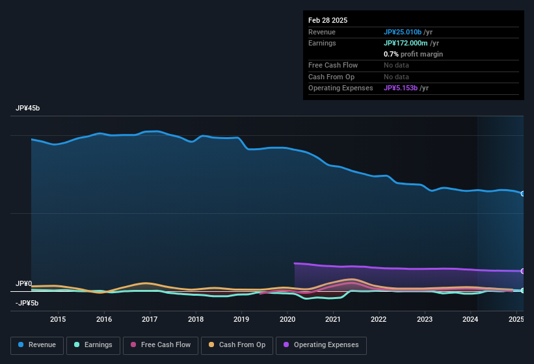Image resolution: width=534 pixels, height=364 pixels.
Task: Click the Feb 28 2025 tooltip date
Action: (328, 20)
